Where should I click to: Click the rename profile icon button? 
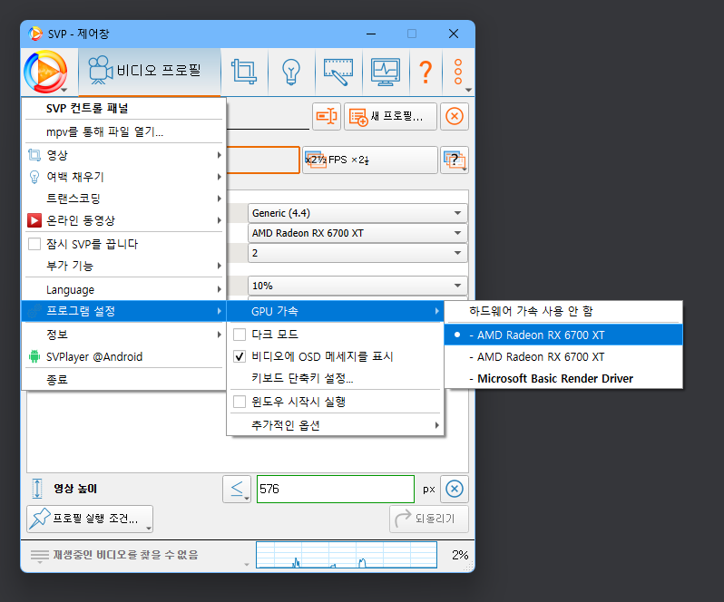(x=327, y=116)
